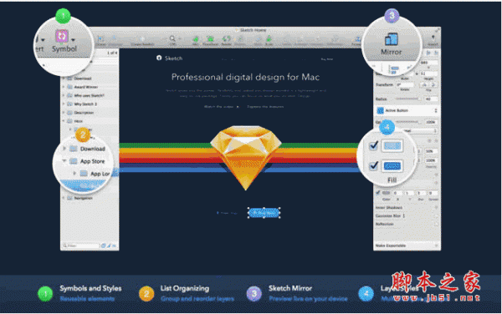
Task: Click the Make Exportable bar
Action: [x=407, y=246]
